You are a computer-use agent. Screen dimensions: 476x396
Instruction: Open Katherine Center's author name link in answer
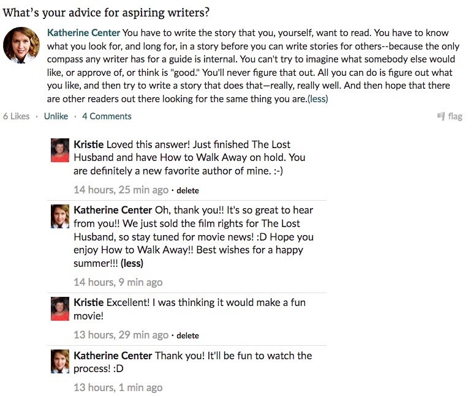coord(84,32)
